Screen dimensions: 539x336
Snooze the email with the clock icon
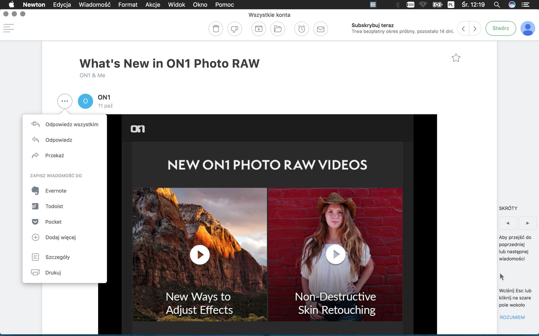click(302, 29)
